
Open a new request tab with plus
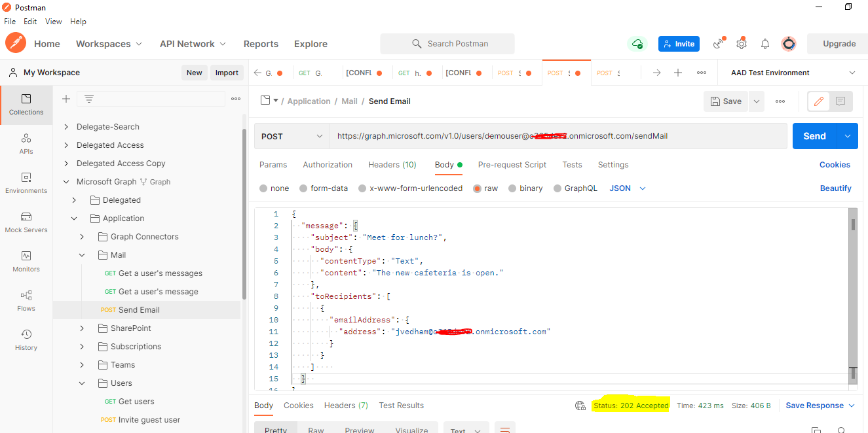click(x=678, y=73)
